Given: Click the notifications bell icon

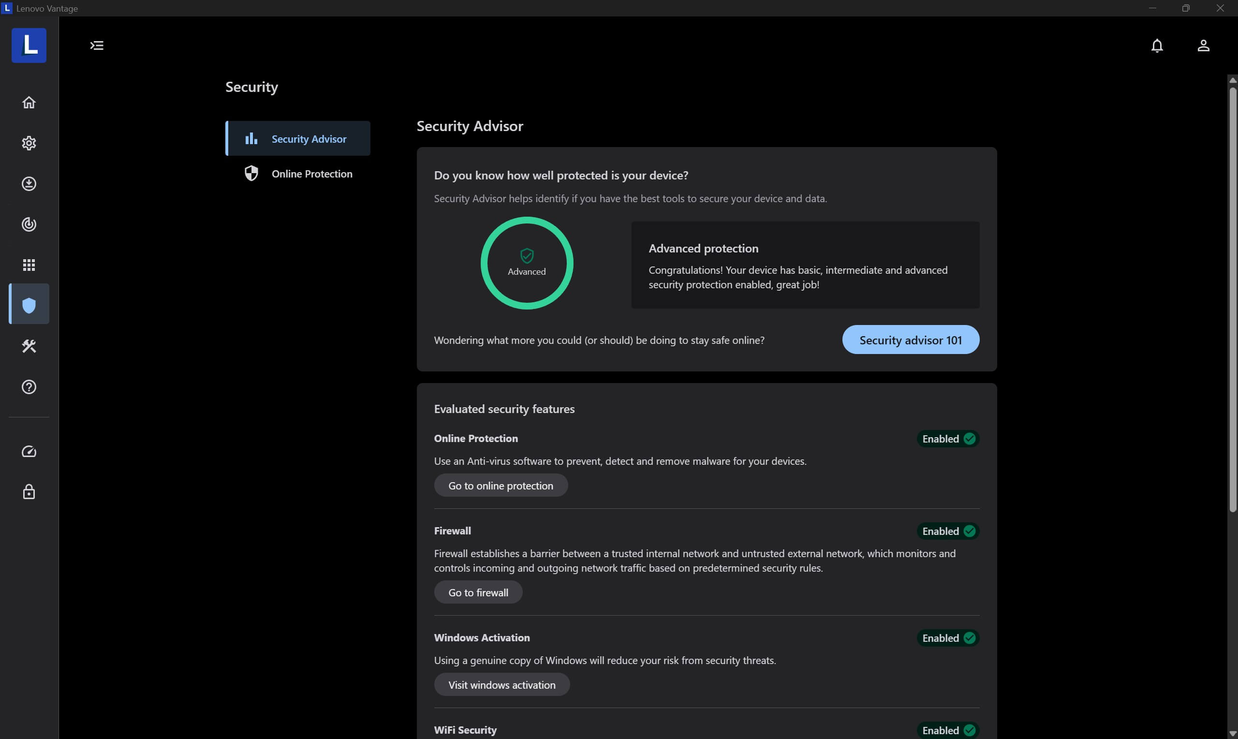Looking at the screenshot, I should point(1157,46).
